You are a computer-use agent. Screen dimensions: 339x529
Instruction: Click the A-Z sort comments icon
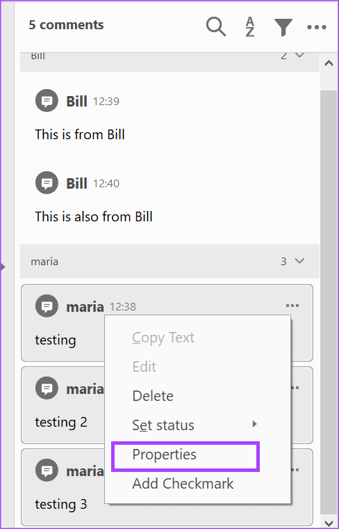point(250,26)
